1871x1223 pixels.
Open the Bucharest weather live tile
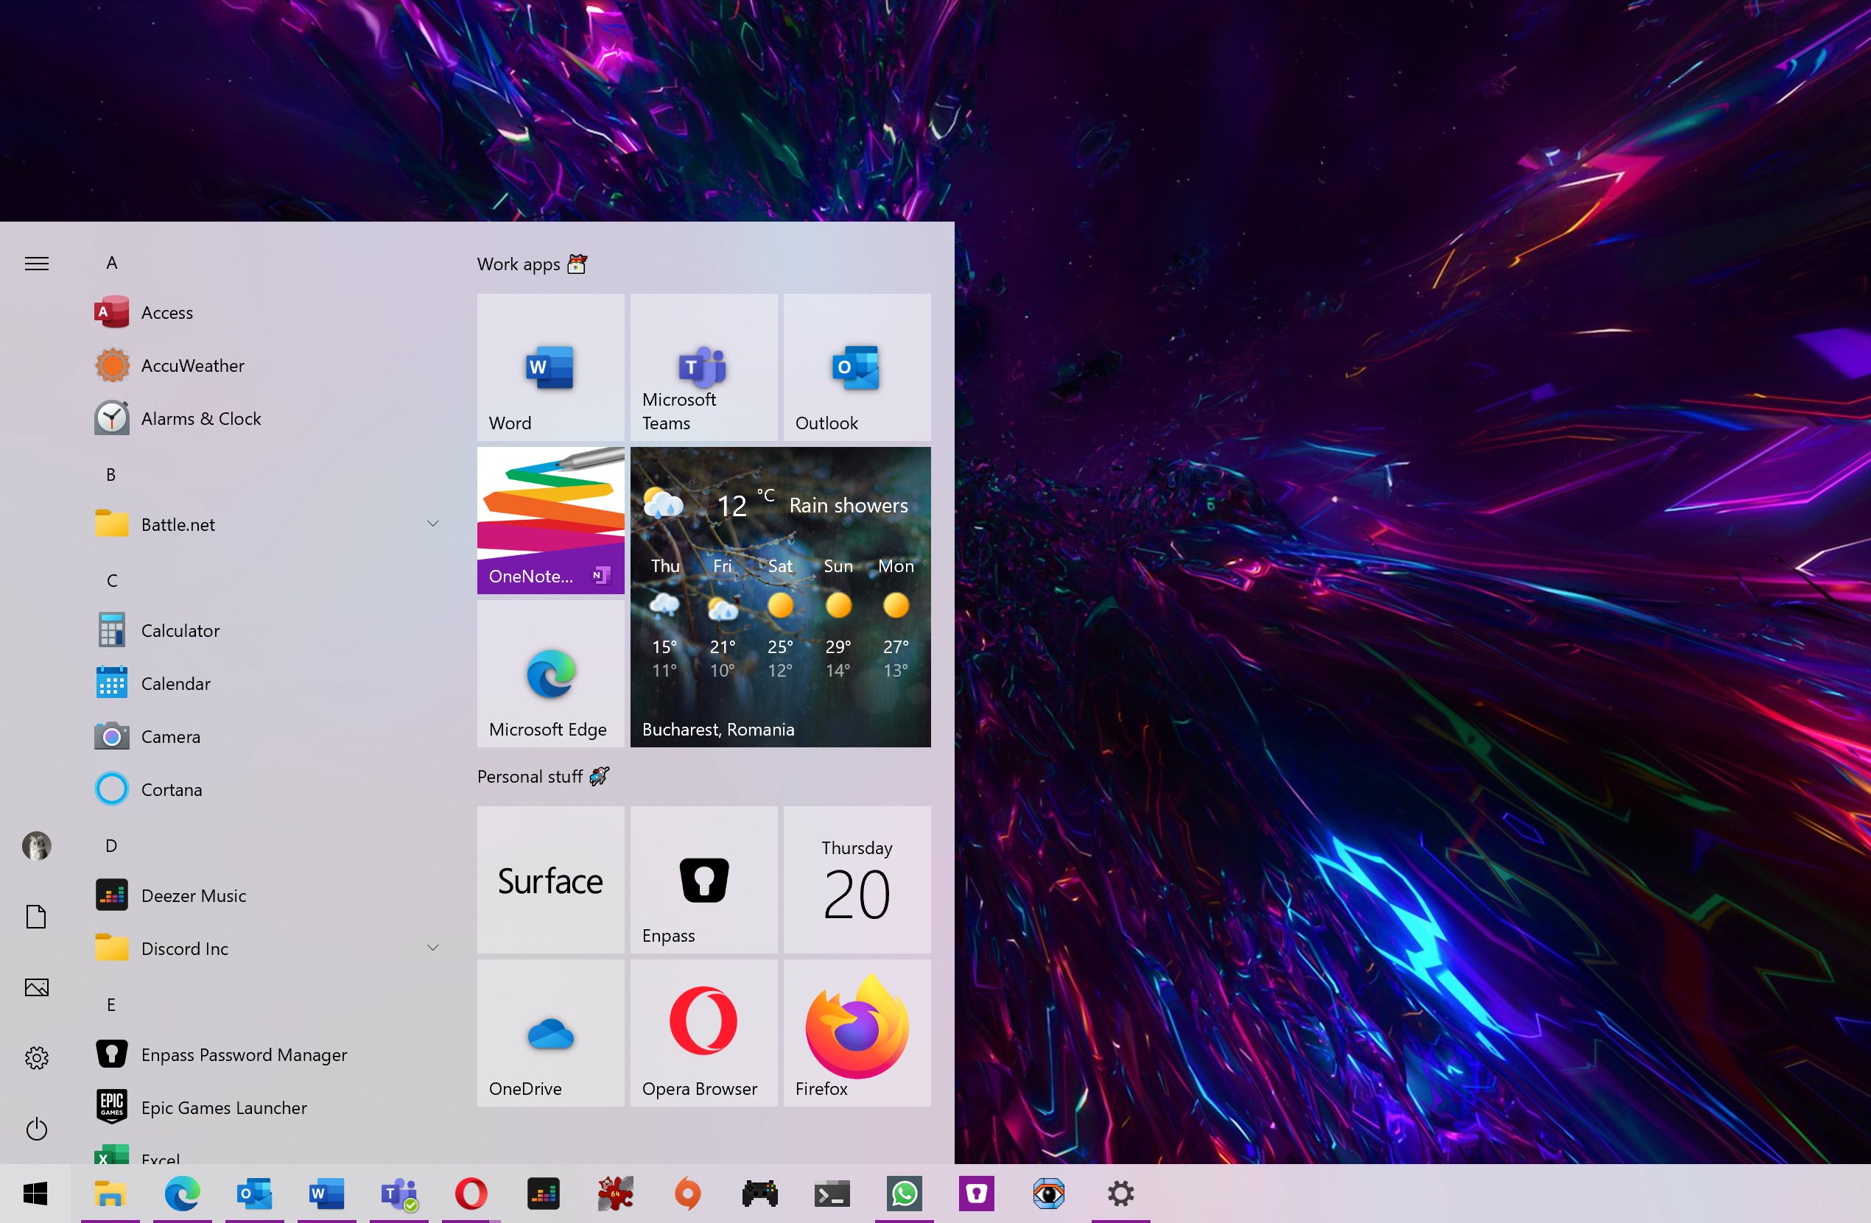click(x=781, y=597)
